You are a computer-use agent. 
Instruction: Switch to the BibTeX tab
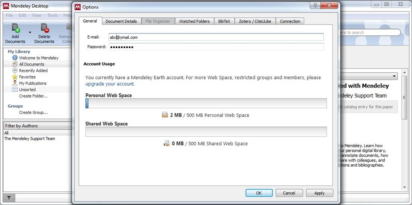(x=224, y=21)
